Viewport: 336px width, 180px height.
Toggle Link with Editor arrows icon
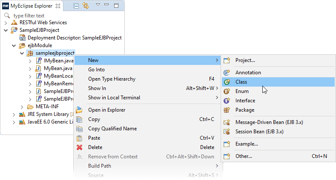86,6
